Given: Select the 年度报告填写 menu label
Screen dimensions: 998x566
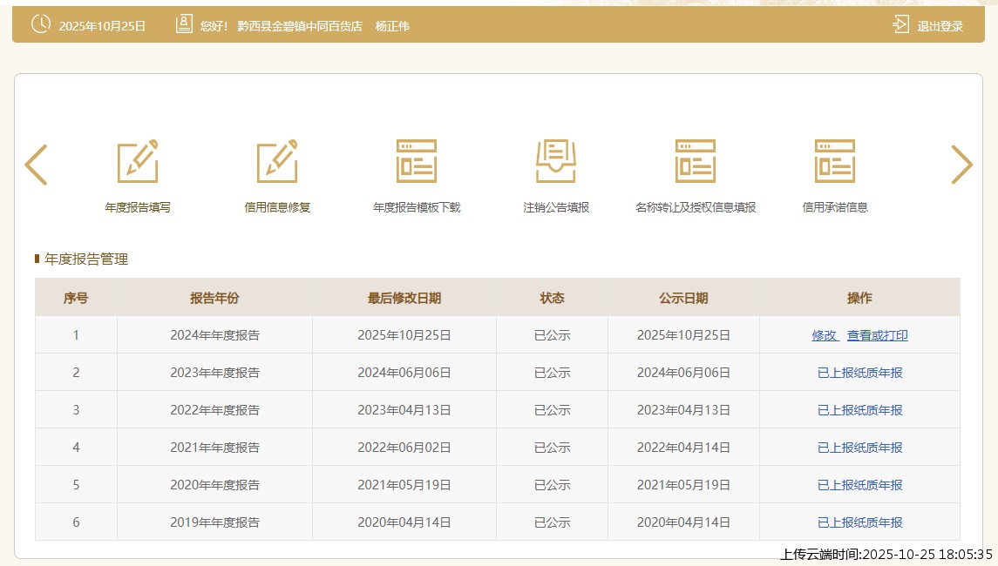Looking at the screenshot, I should pos(138,207).
